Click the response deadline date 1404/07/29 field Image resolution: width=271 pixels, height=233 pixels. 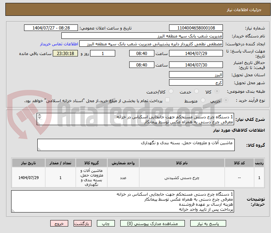(196, 53)
